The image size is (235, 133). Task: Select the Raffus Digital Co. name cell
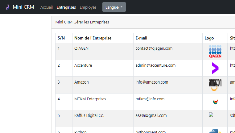click(x=103, y=118)
